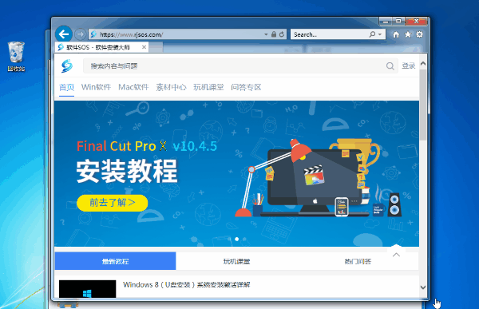Open the Tools gear icon

tap(419, 34)
